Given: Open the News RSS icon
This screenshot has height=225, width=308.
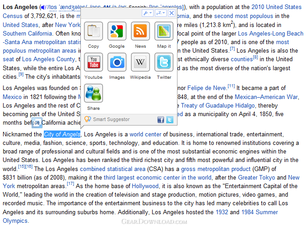Looking at the screenshot, I should point(140,31).
